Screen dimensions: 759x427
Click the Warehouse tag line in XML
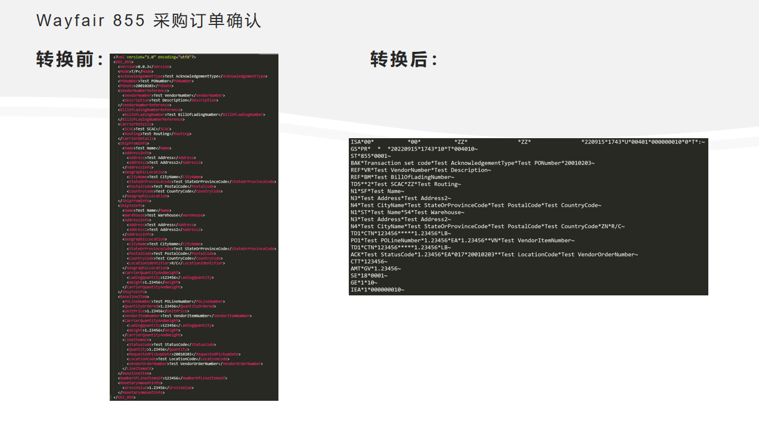click(x=163, y=216)
